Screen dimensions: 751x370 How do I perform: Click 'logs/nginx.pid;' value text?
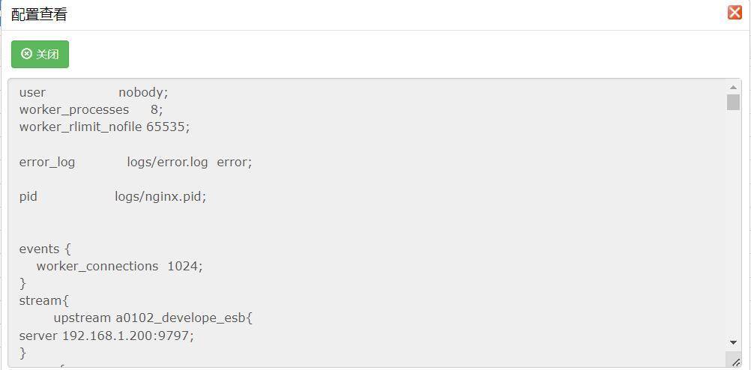click(160, 197)
